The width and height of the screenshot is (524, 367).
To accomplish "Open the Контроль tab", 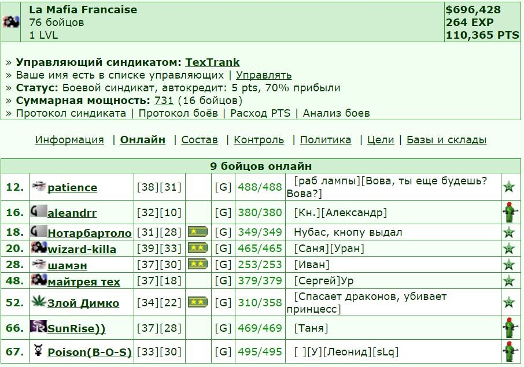I will 259,140.
